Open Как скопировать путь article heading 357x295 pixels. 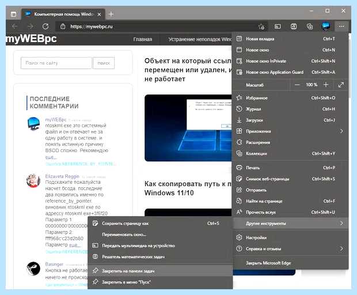(x=188, y=188)
